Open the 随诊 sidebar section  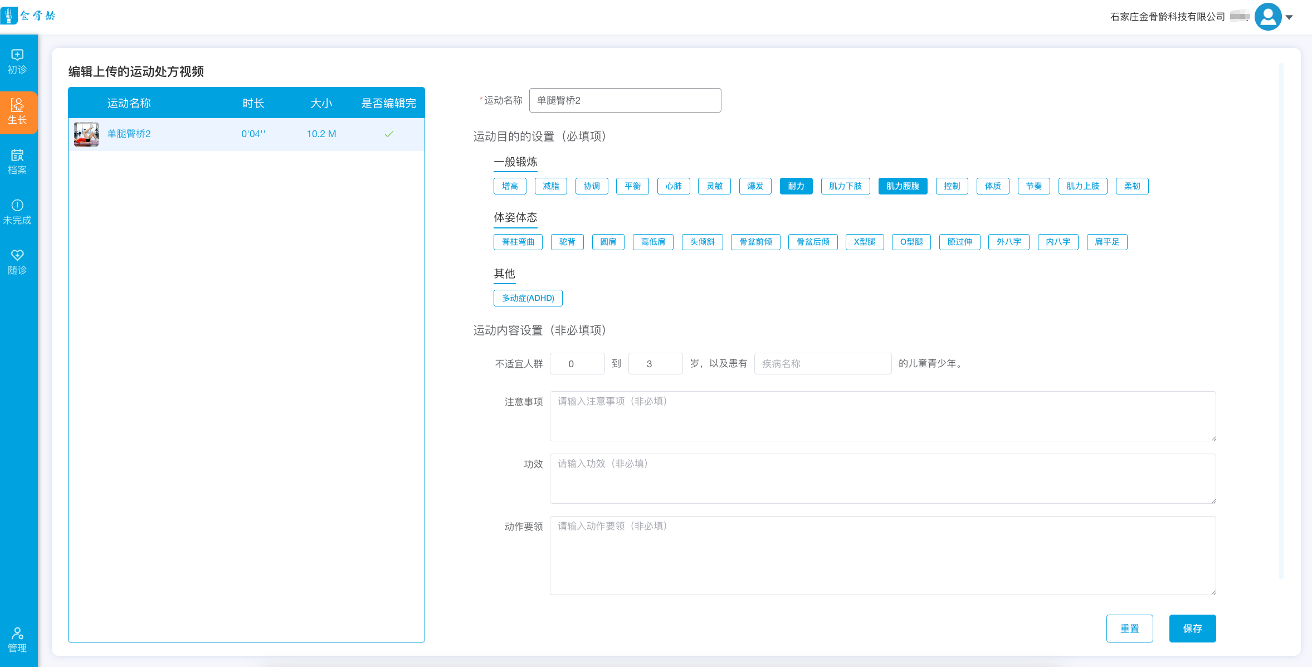[17, 262]
